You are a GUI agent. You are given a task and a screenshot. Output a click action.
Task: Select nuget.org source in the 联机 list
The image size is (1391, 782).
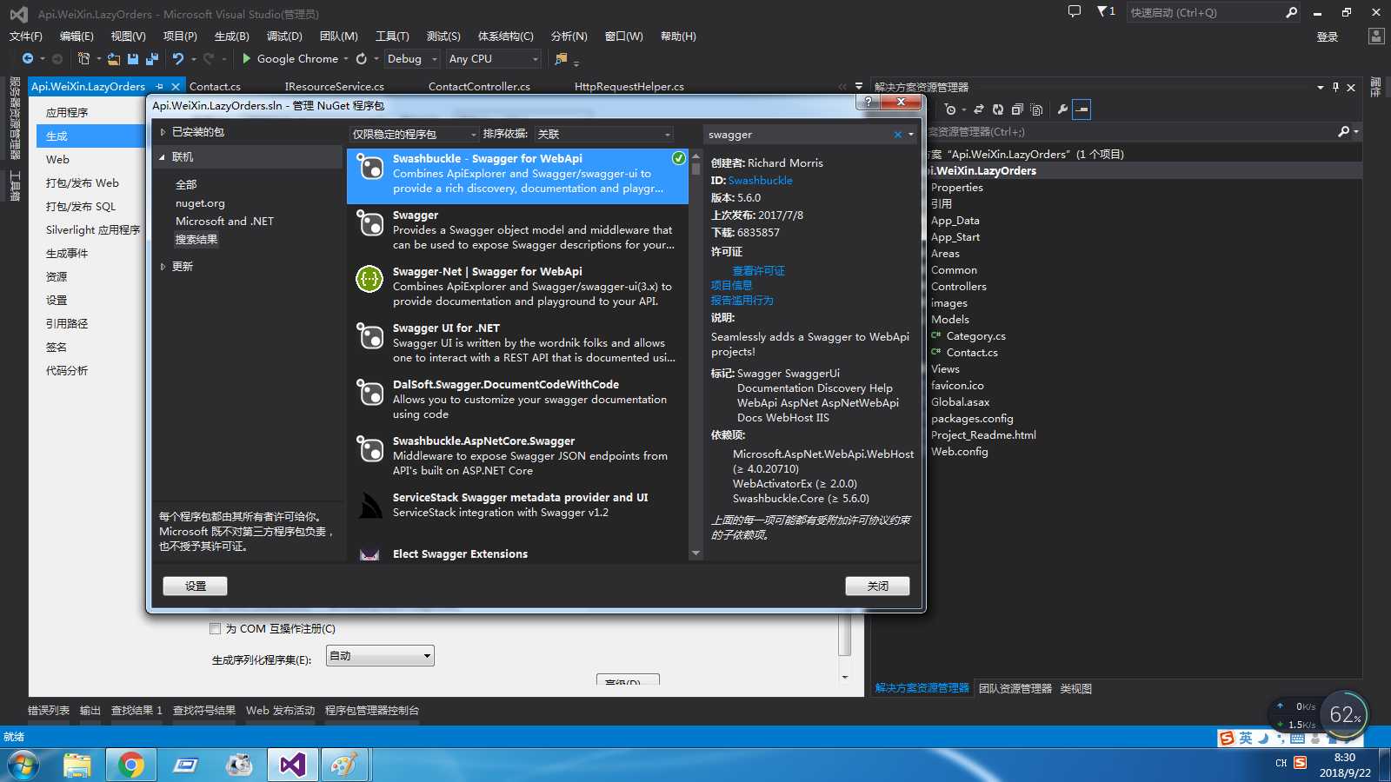click(200, 202)
